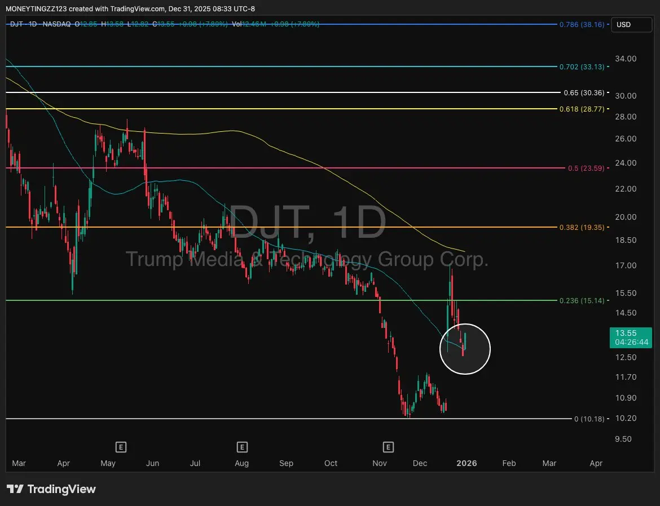
Task: Click the current price label 13.55
Action: 631,338
